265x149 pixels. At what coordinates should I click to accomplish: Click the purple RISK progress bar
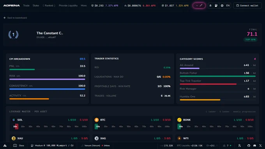click(47, 79)
